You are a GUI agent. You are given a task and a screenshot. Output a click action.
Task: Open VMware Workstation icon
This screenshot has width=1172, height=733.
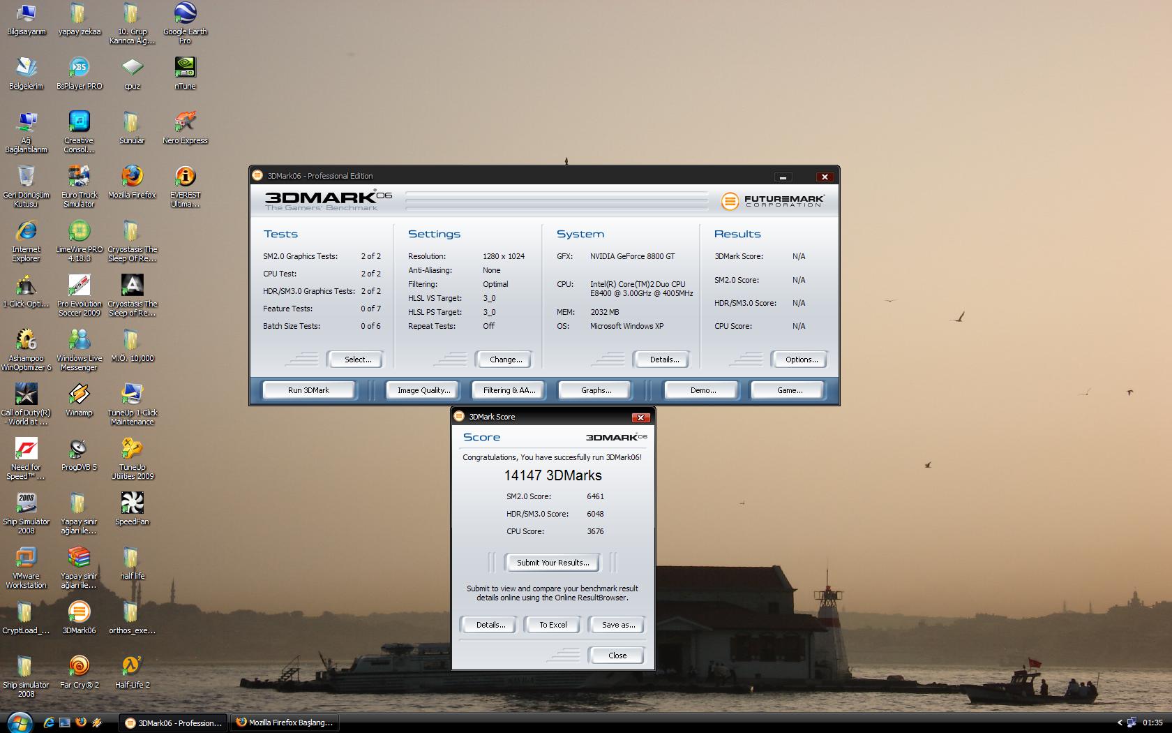click(x=26, y=568)
